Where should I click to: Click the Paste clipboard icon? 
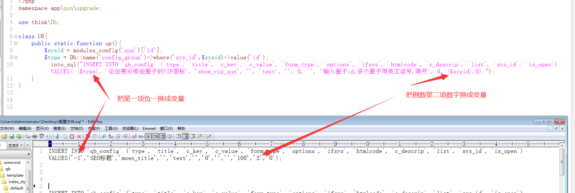[72, 136]
